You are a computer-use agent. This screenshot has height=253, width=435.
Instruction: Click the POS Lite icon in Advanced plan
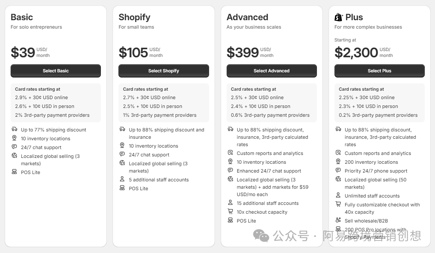coord(230,220)
